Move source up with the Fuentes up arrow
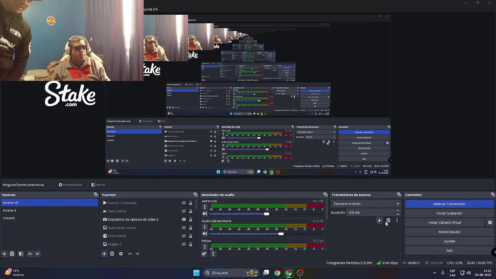 pos(130,254)
